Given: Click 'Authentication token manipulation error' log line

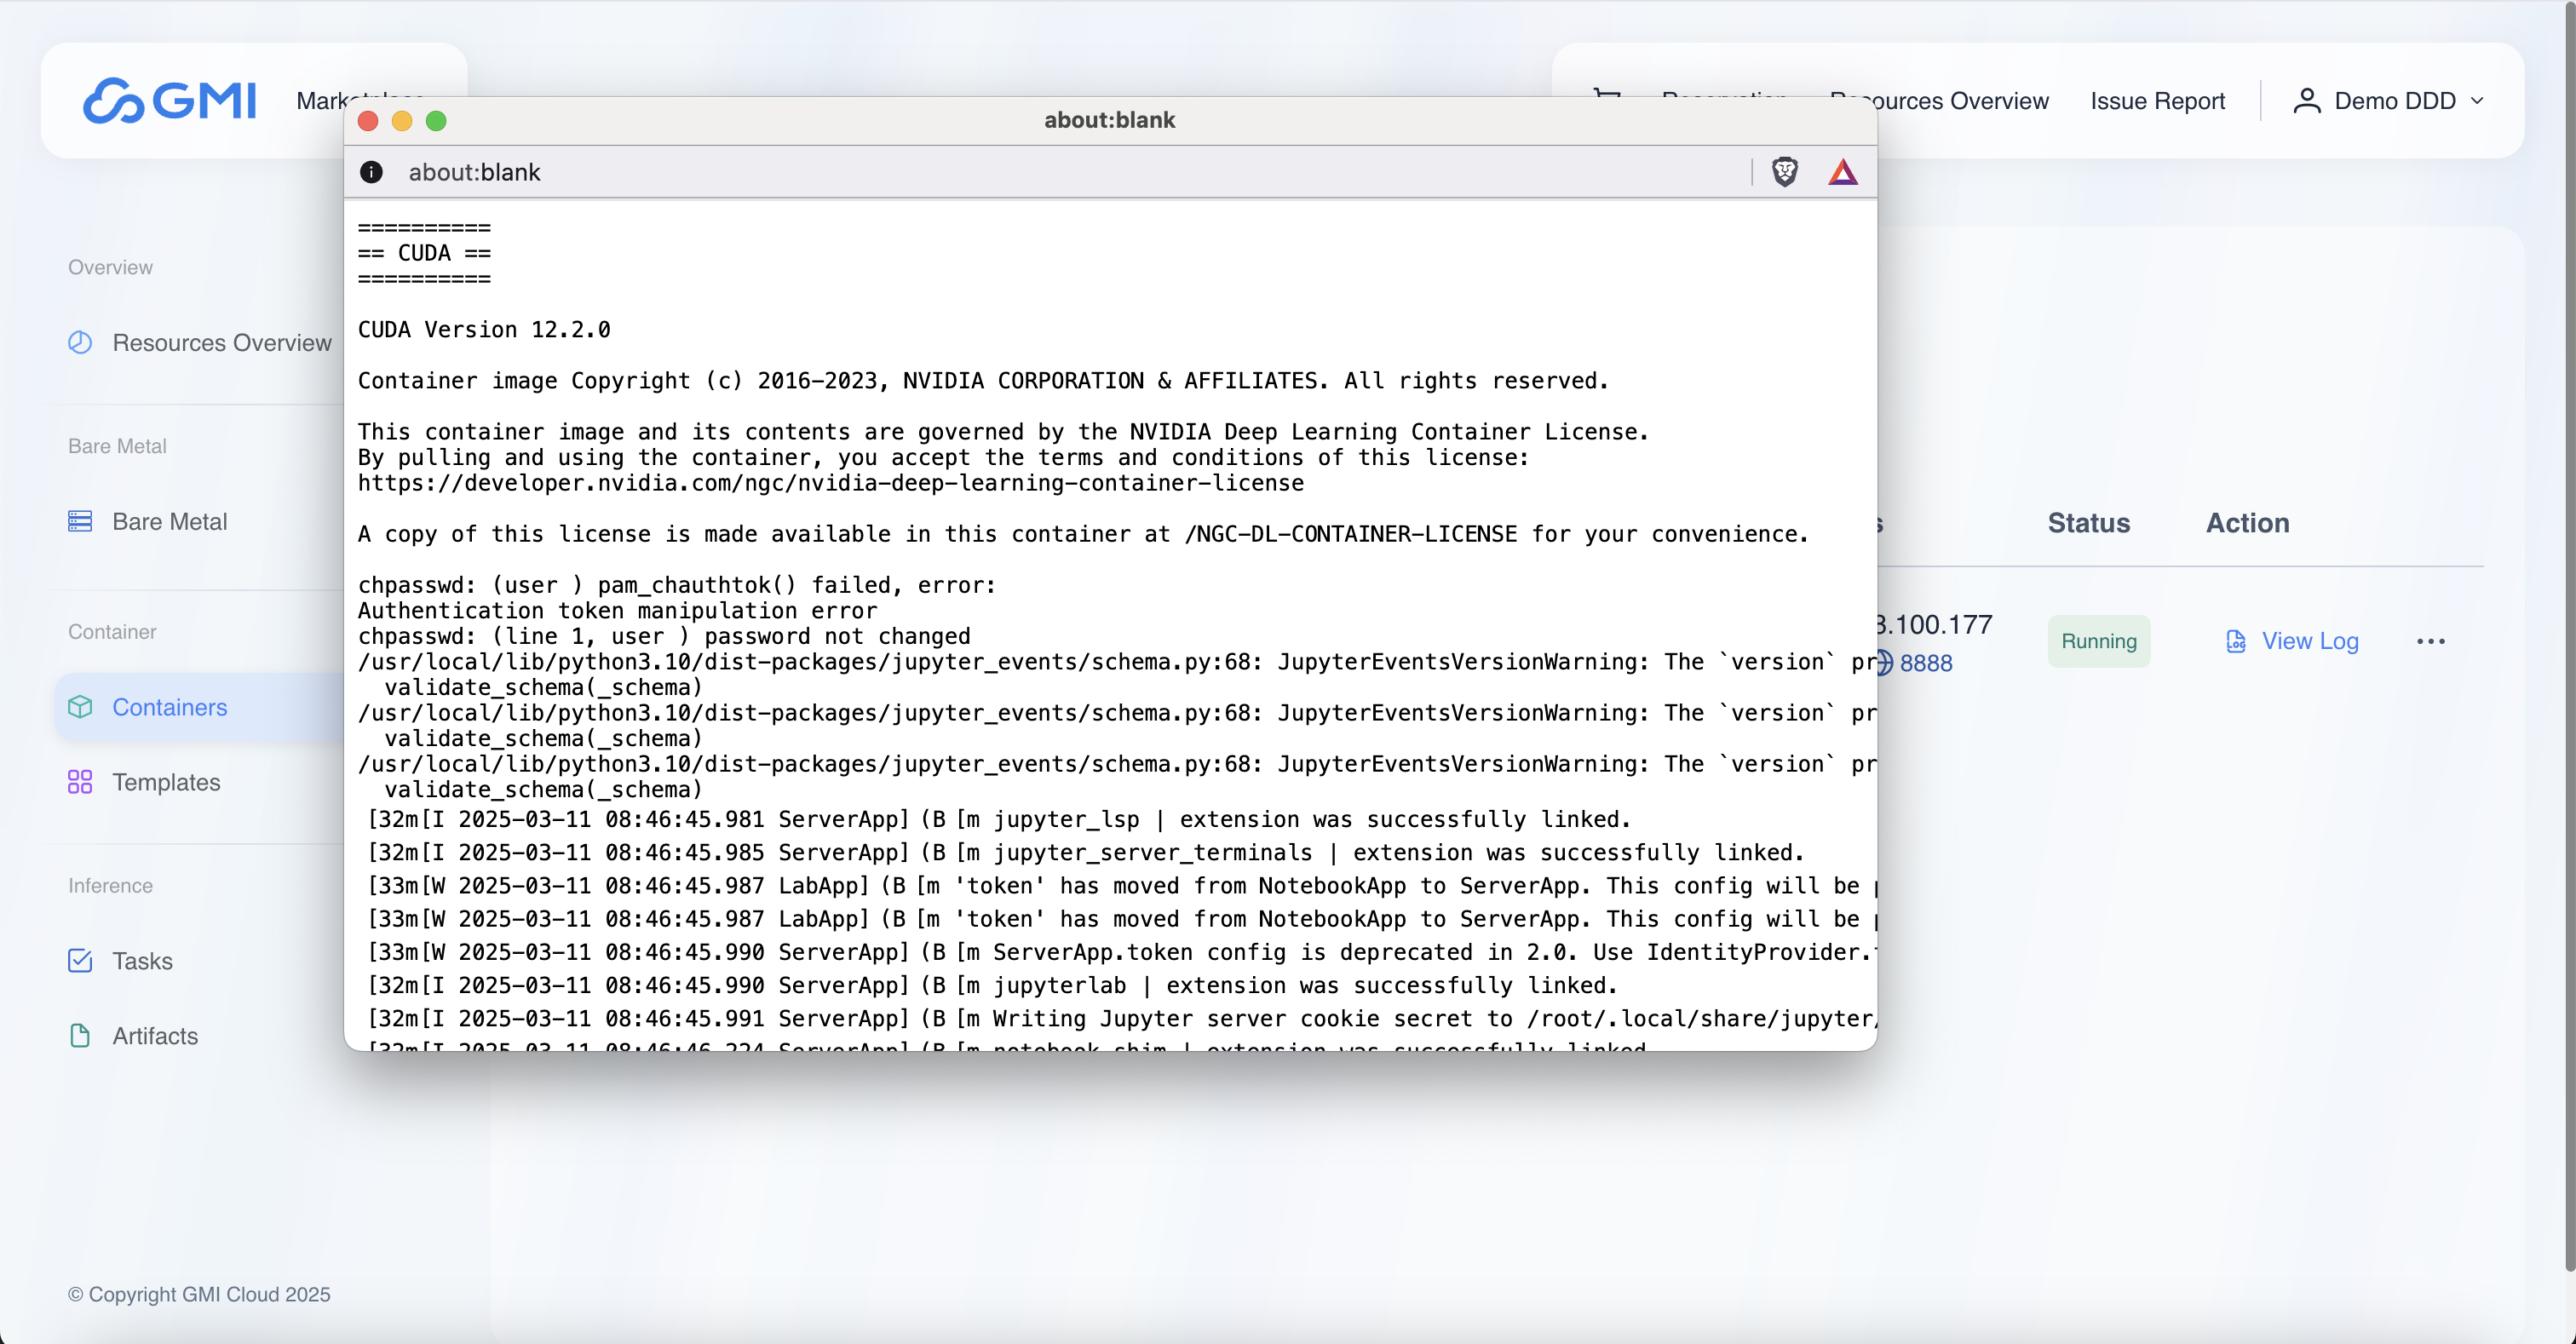Looking at the screenshot, I should (617, 611).
